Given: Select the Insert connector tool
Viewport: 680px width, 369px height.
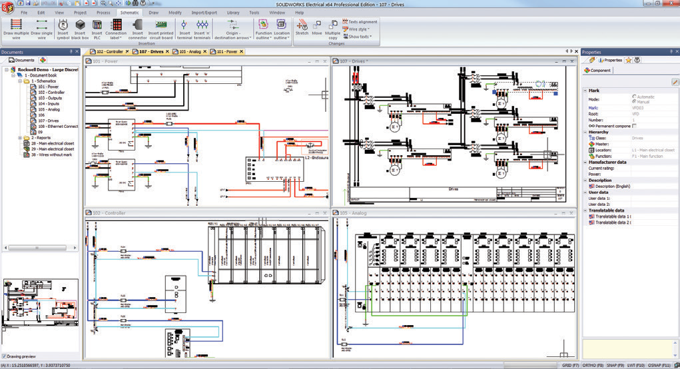Looking at the screenshot, I should pos(138,25).
